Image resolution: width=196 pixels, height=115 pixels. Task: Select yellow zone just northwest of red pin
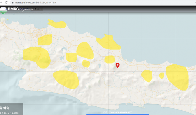[x=110, y=60]
